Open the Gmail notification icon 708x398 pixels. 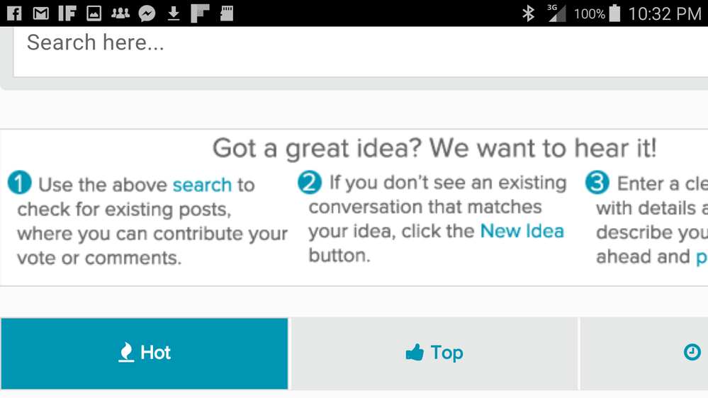point(40,13)
